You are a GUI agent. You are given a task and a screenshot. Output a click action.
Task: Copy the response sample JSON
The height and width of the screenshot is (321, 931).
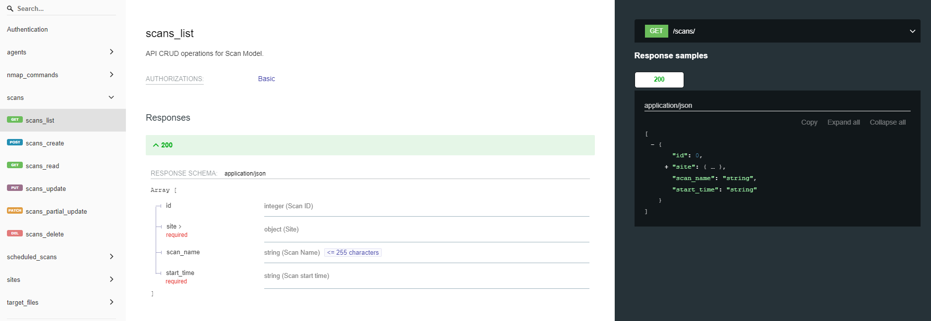point(809,122)
